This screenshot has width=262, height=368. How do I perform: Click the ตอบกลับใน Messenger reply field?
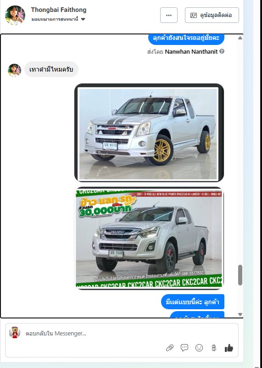[122, 333]
